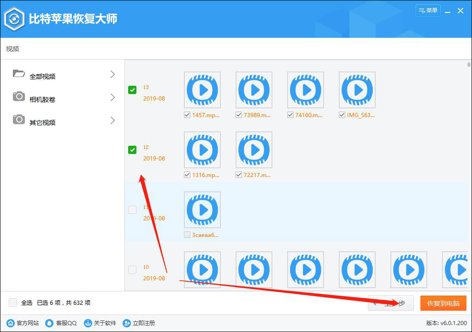Click the 恢复到电脑 recovery button
Screen dimensions: 472x332
[x=442, y=303]
